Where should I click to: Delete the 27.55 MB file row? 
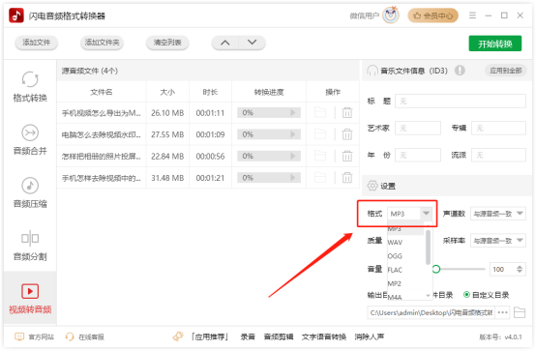point(347,134)
